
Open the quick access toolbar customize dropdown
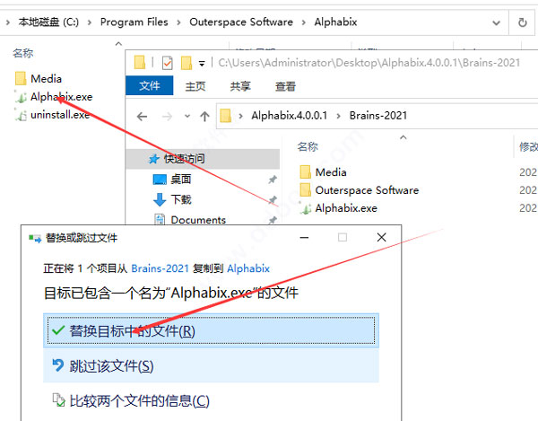point(202,64)
